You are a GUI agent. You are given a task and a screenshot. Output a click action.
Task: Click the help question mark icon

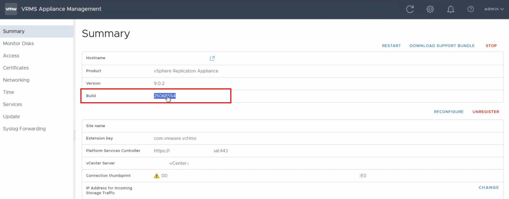pos(470,9)
